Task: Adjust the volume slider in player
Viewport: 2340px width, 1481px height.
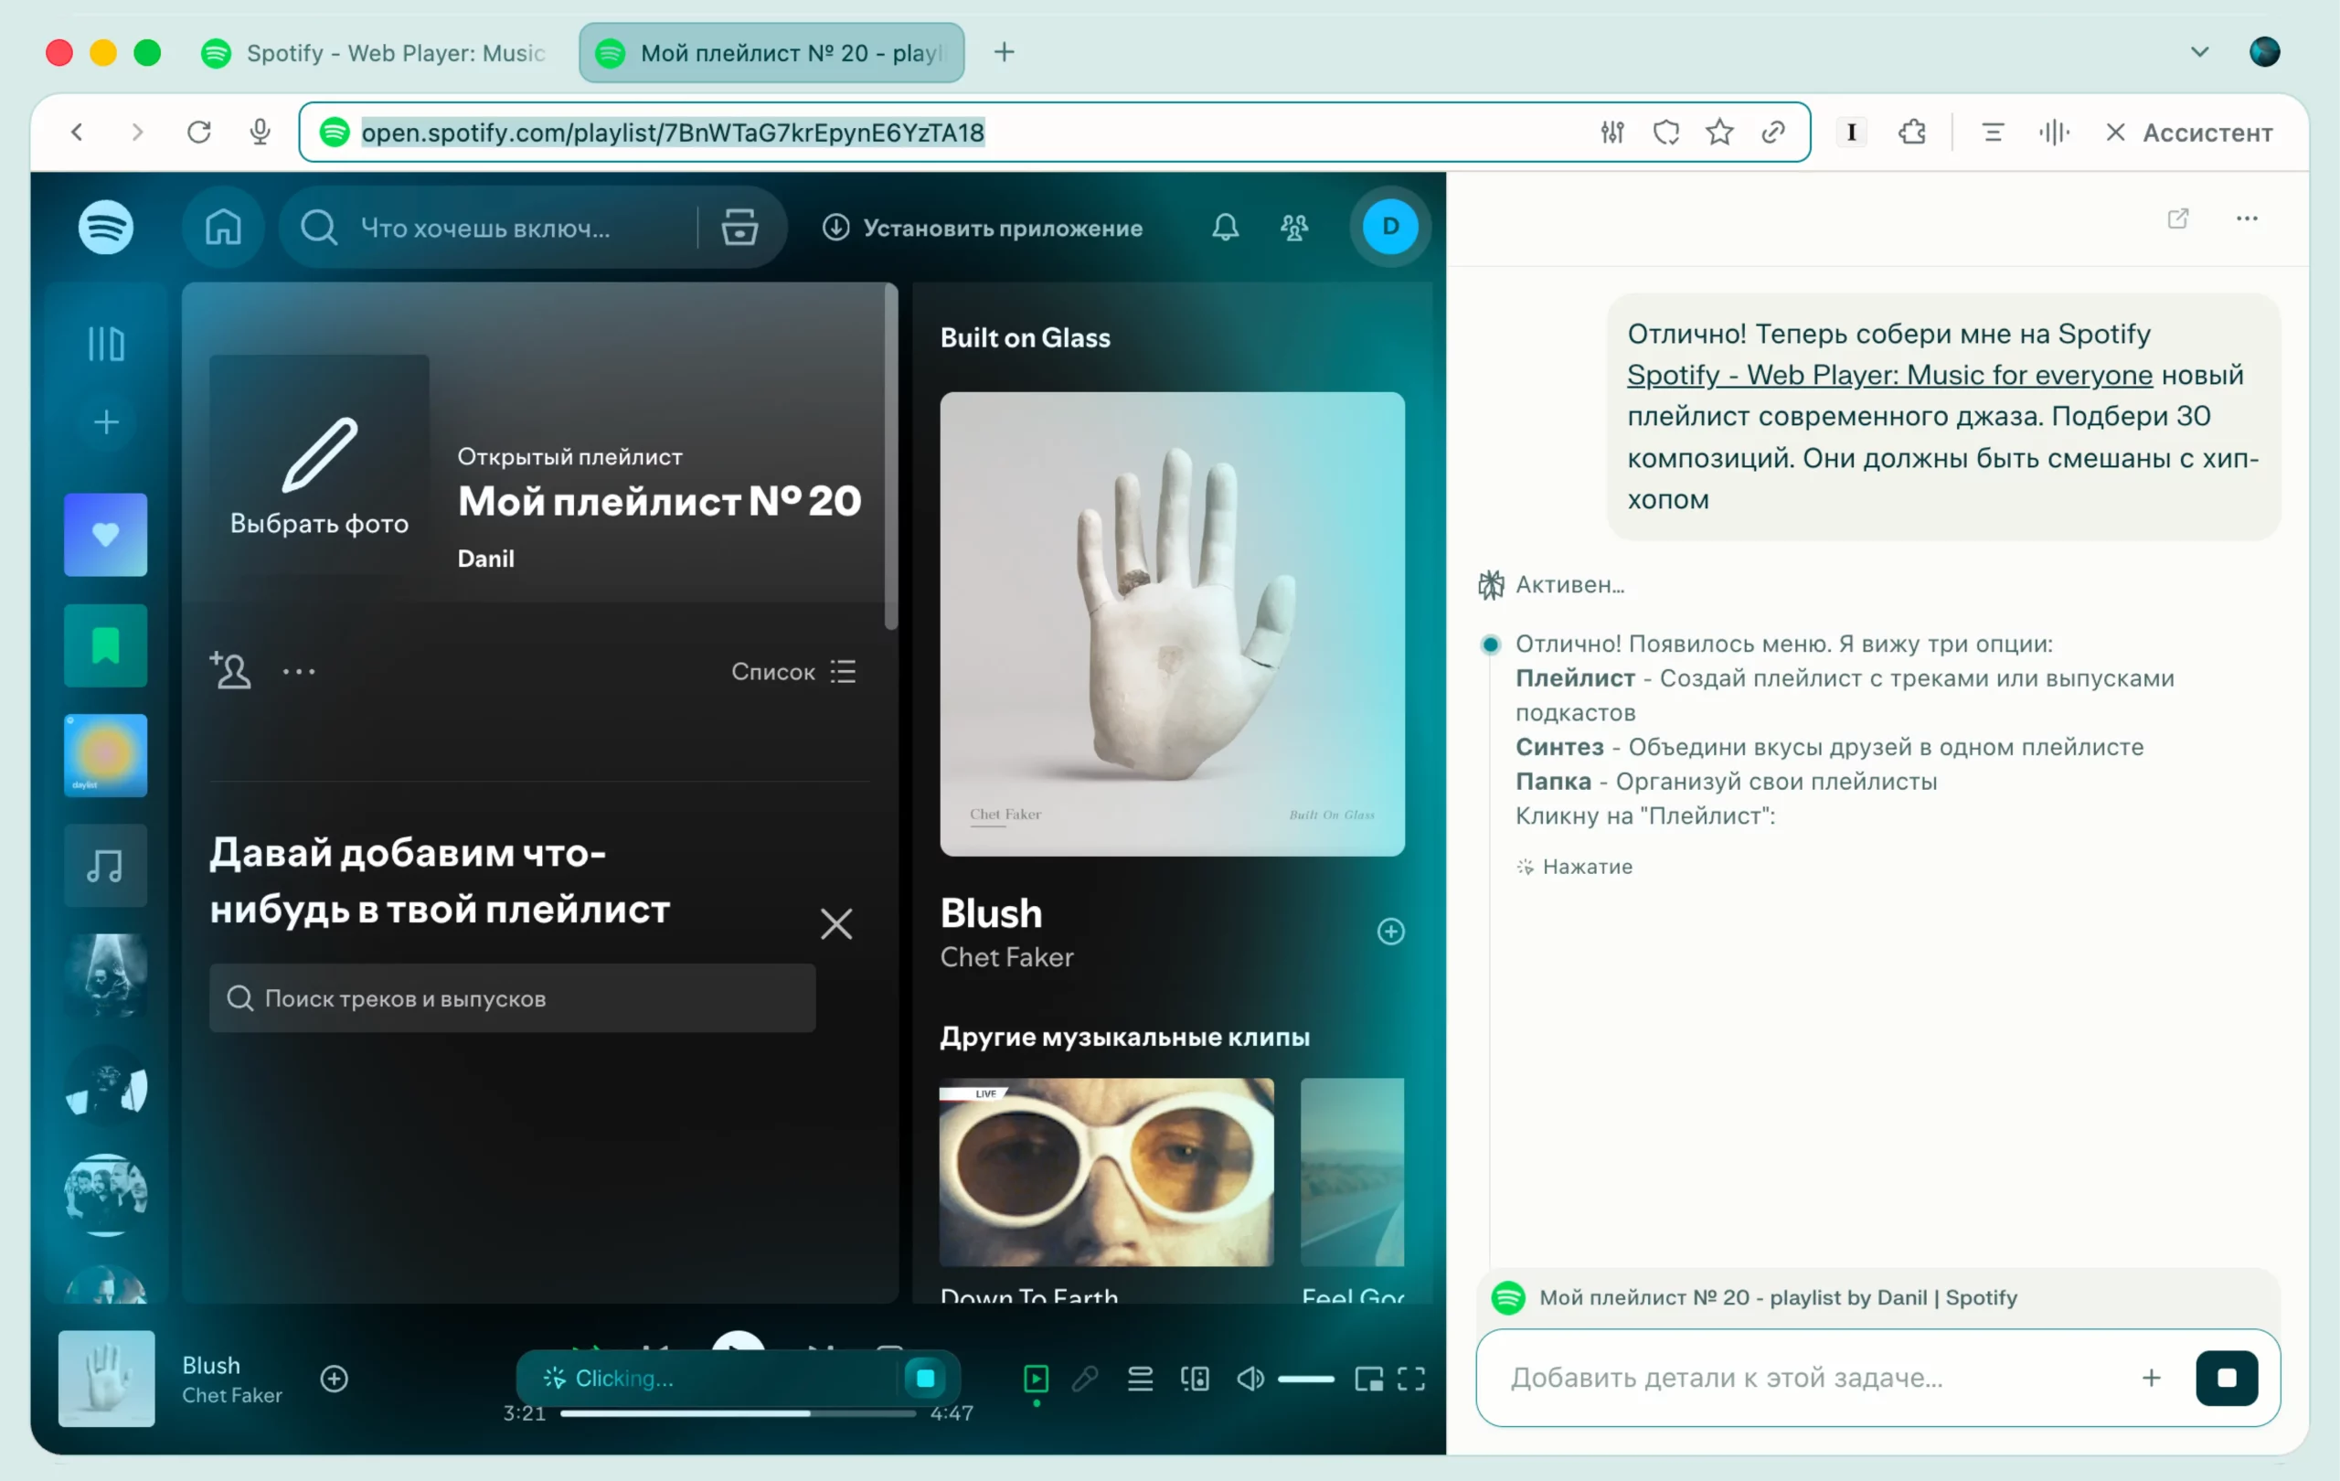Action: point(1305,1378)
